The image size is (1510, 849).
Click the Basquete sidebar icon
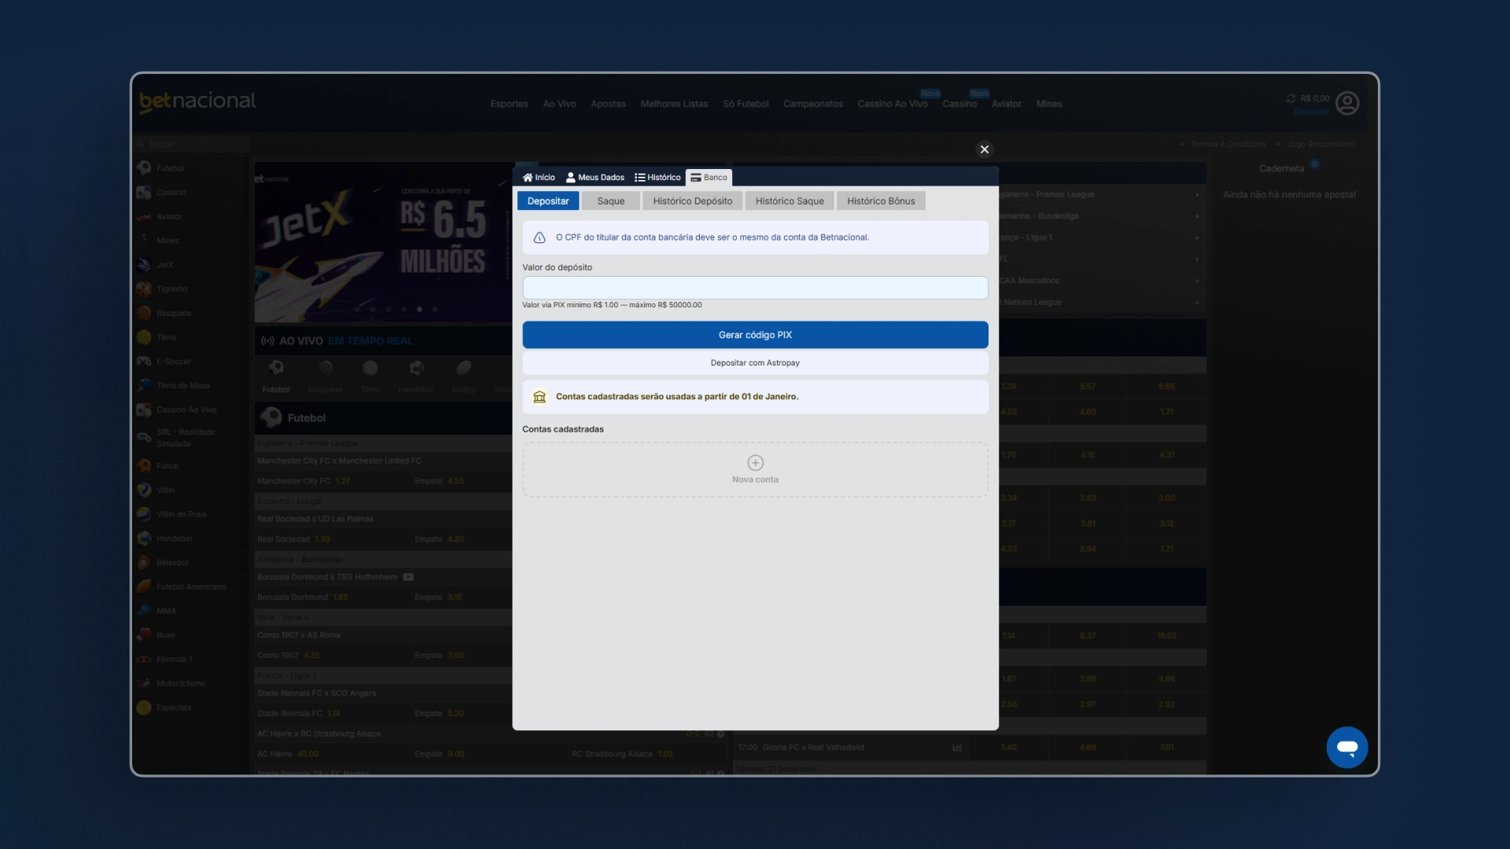click(x=144, y=313)
